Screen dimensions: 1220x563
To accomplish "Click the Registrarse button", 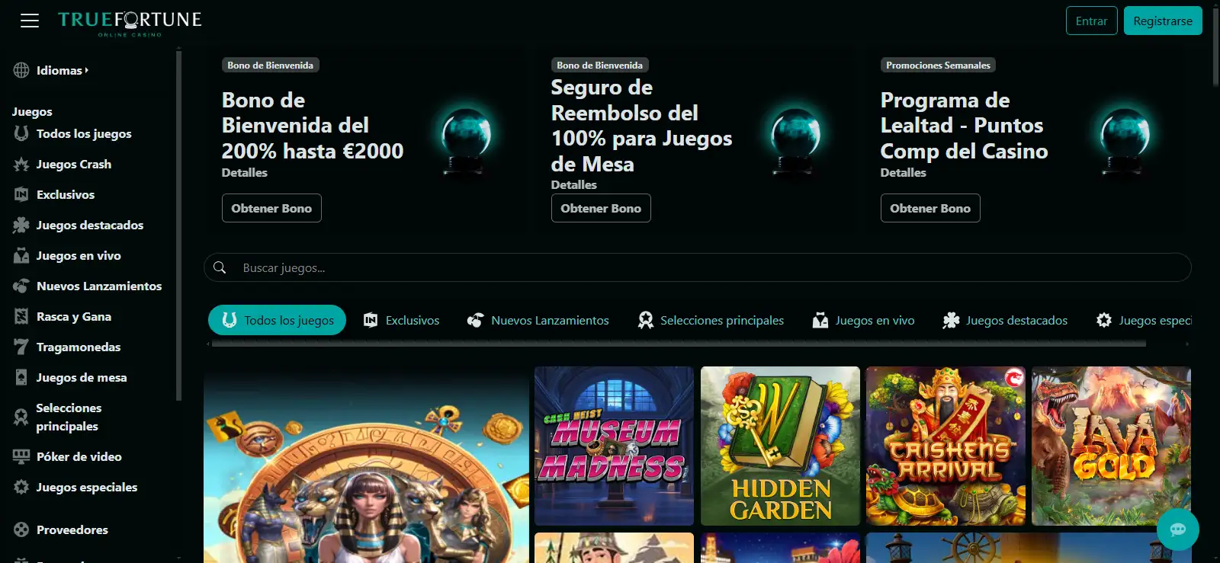I will click(1163, 21).
